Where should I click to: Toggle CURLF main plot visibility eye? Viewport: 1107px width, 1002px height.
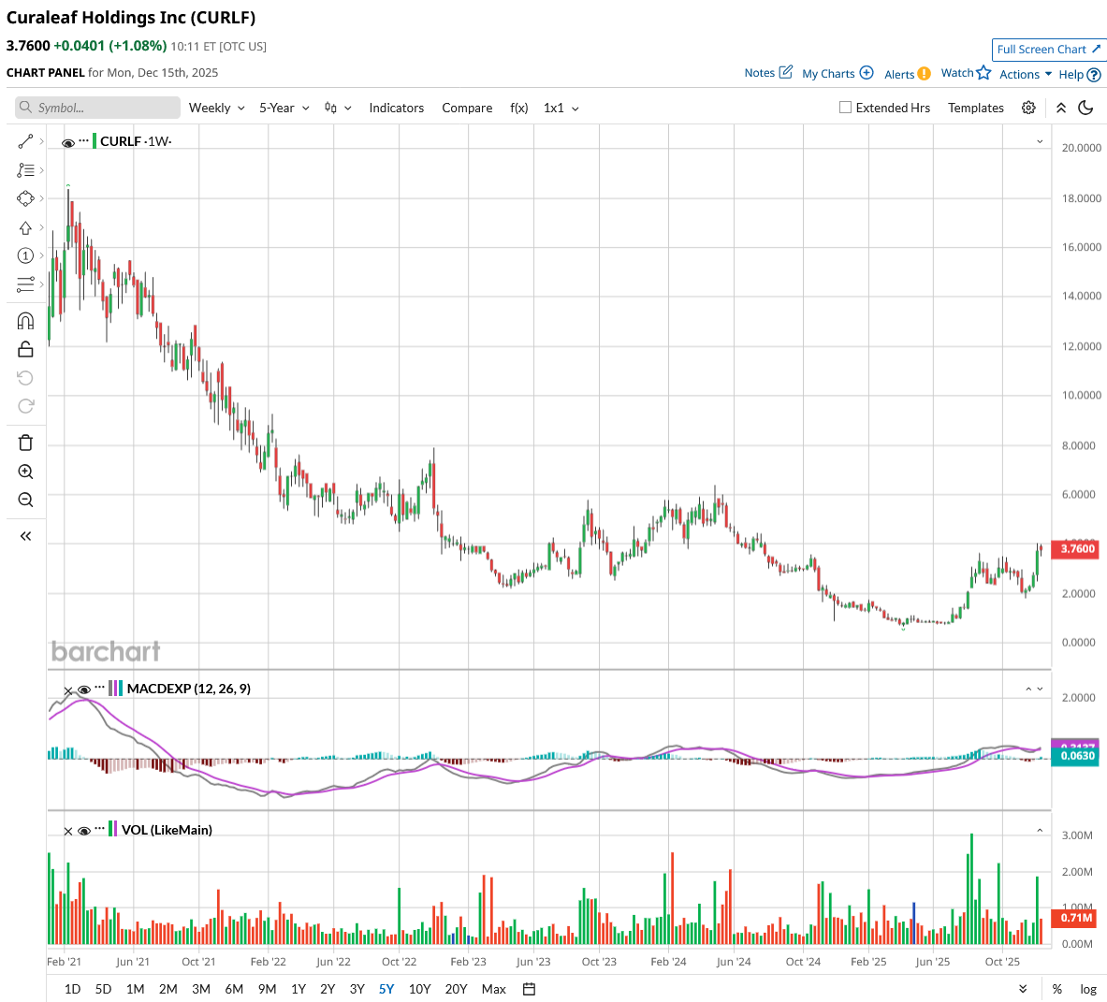67,142
